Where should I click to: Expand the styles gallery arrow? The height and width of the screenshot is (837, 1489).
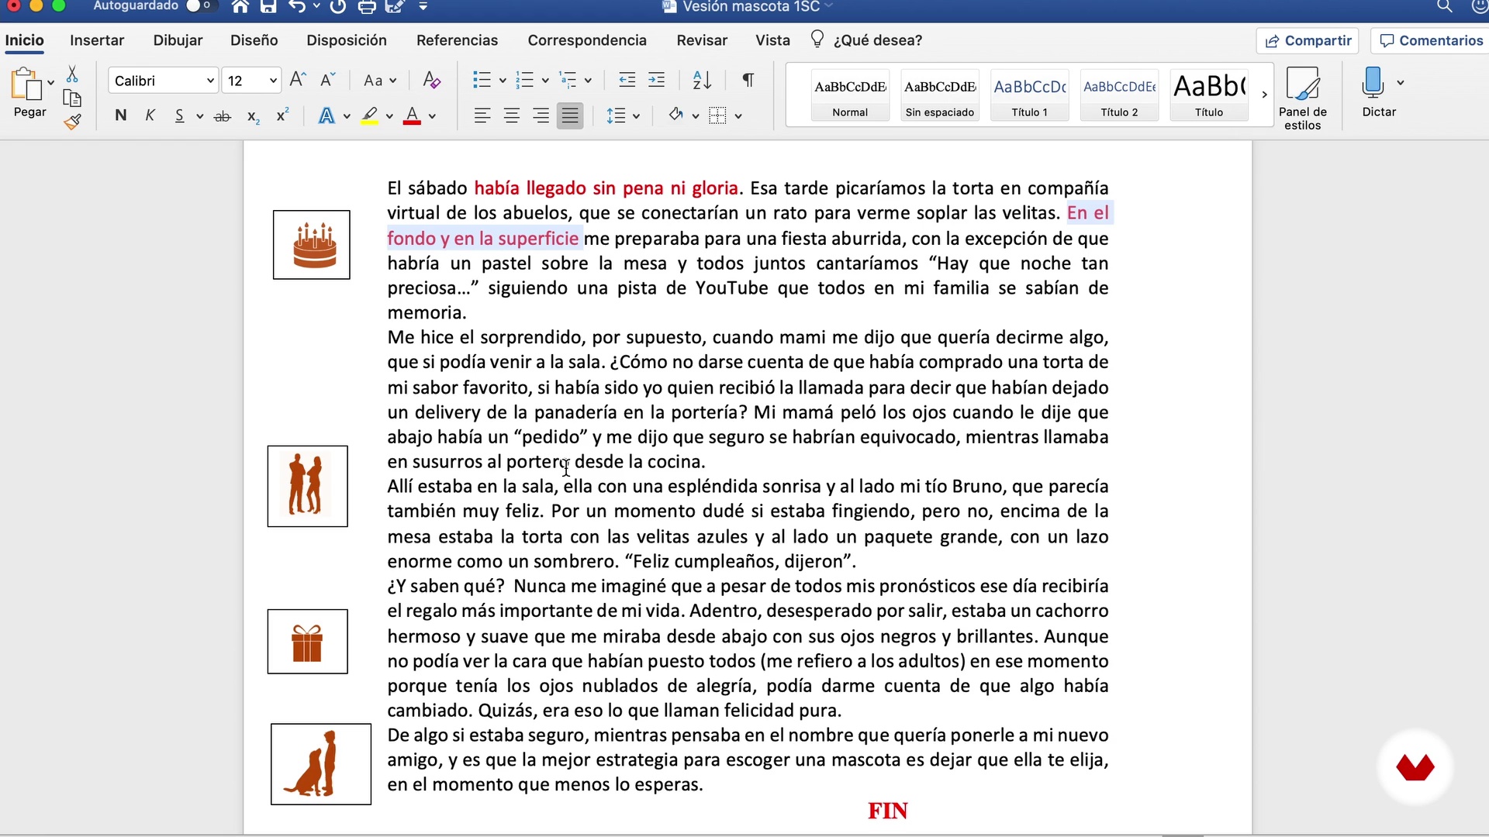tap(1264, 95)
